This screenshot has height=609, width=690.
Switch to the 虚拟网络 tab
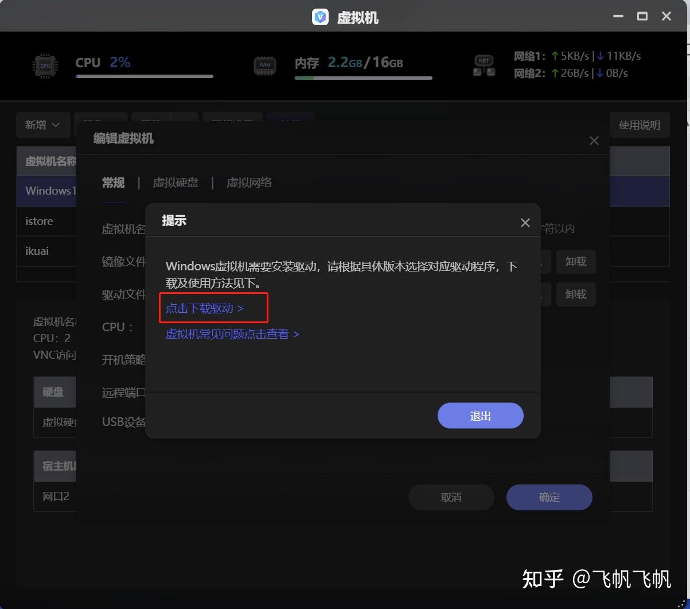[250, 183]
